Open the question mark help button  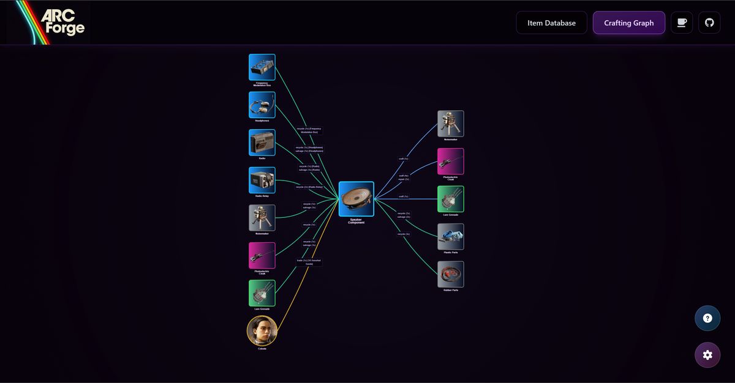click(707, 318)
